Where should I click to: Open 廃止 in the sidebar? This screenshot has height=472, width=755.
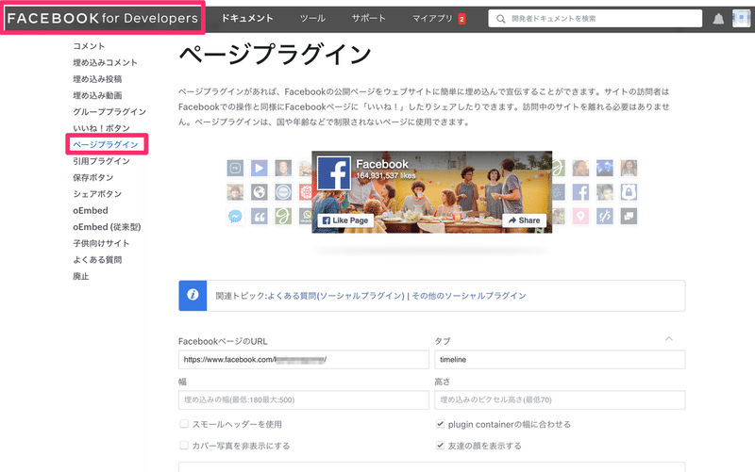click(x=81, y=276)
